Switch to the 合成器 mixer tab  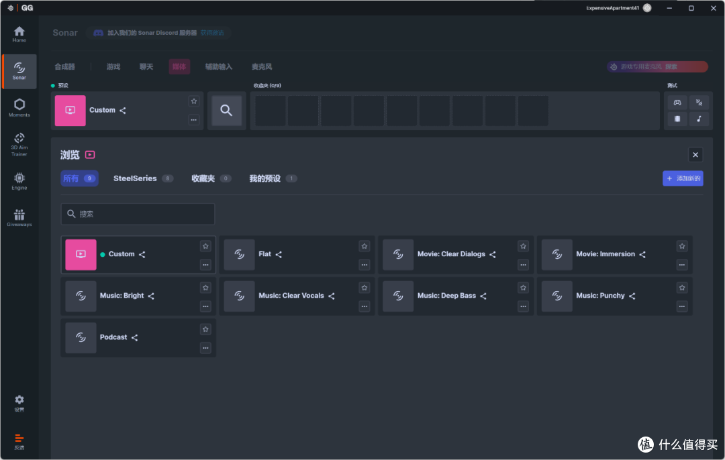tap(64, 66)
